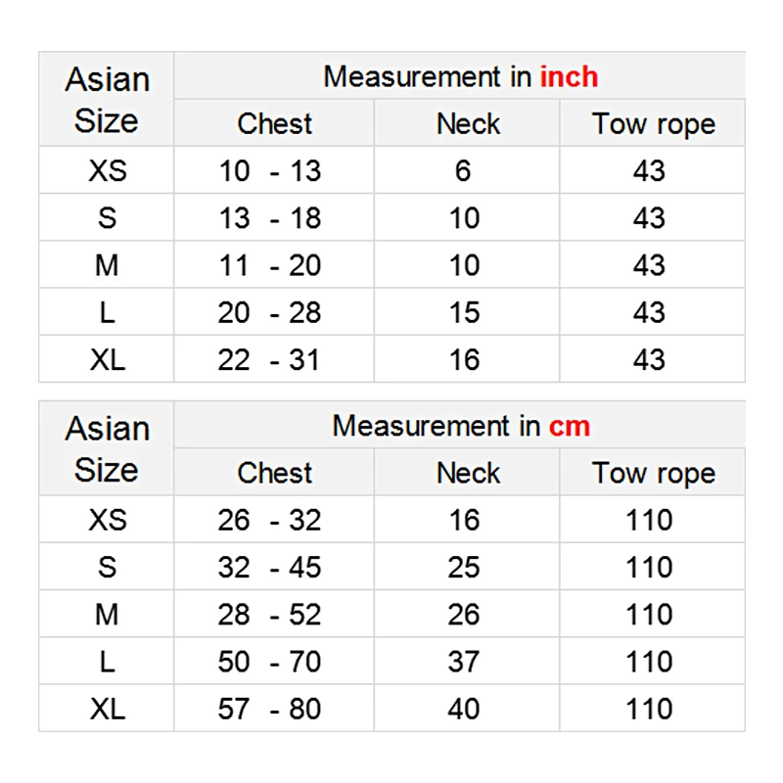Select the neck value 37 cell
This screenshot has width=783, height=783.
[x=464, y=662]
